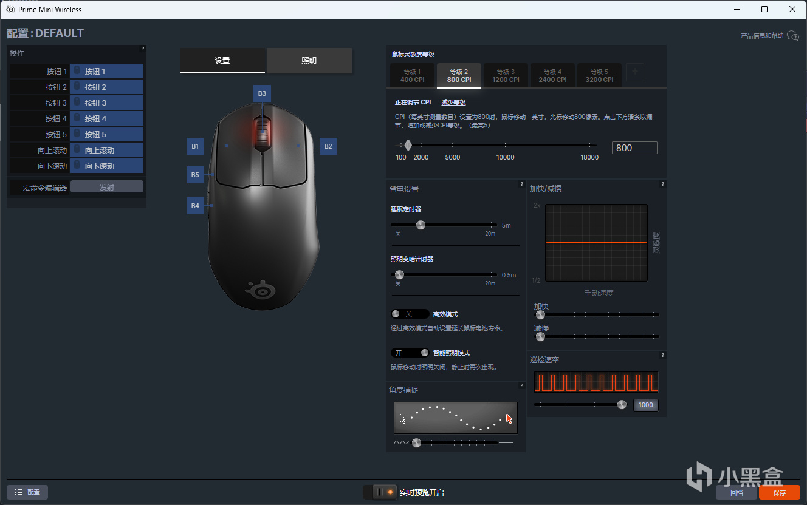Click the polling rate value box 1000
The image size is (807, 505).
tap(646, 405)
